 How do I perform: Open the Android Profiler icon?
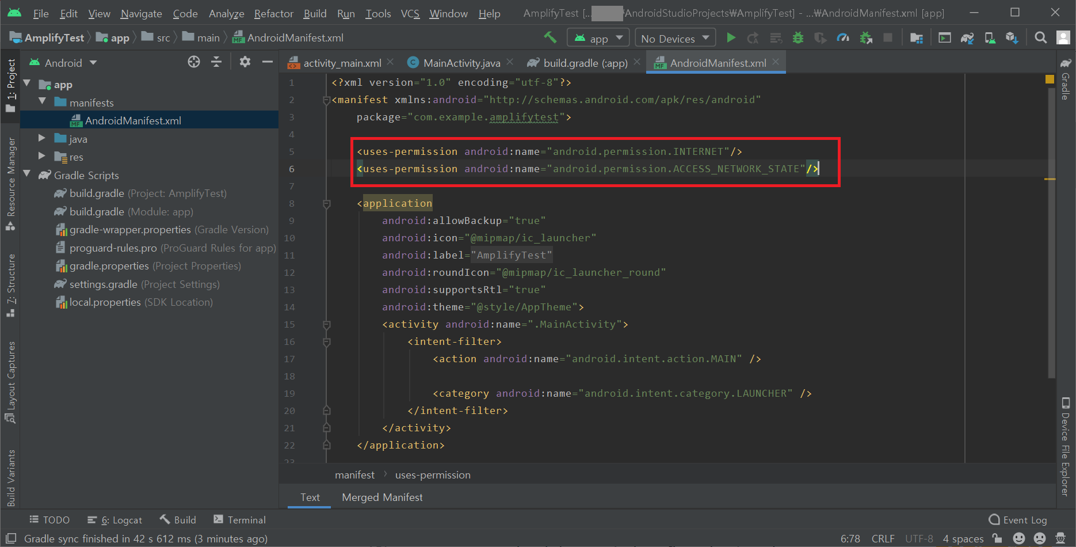843,37
